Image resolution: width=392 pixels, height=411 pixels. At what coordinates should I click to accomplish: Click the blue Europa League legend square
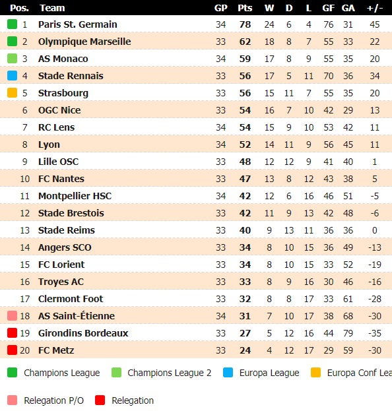coord(228,373)
